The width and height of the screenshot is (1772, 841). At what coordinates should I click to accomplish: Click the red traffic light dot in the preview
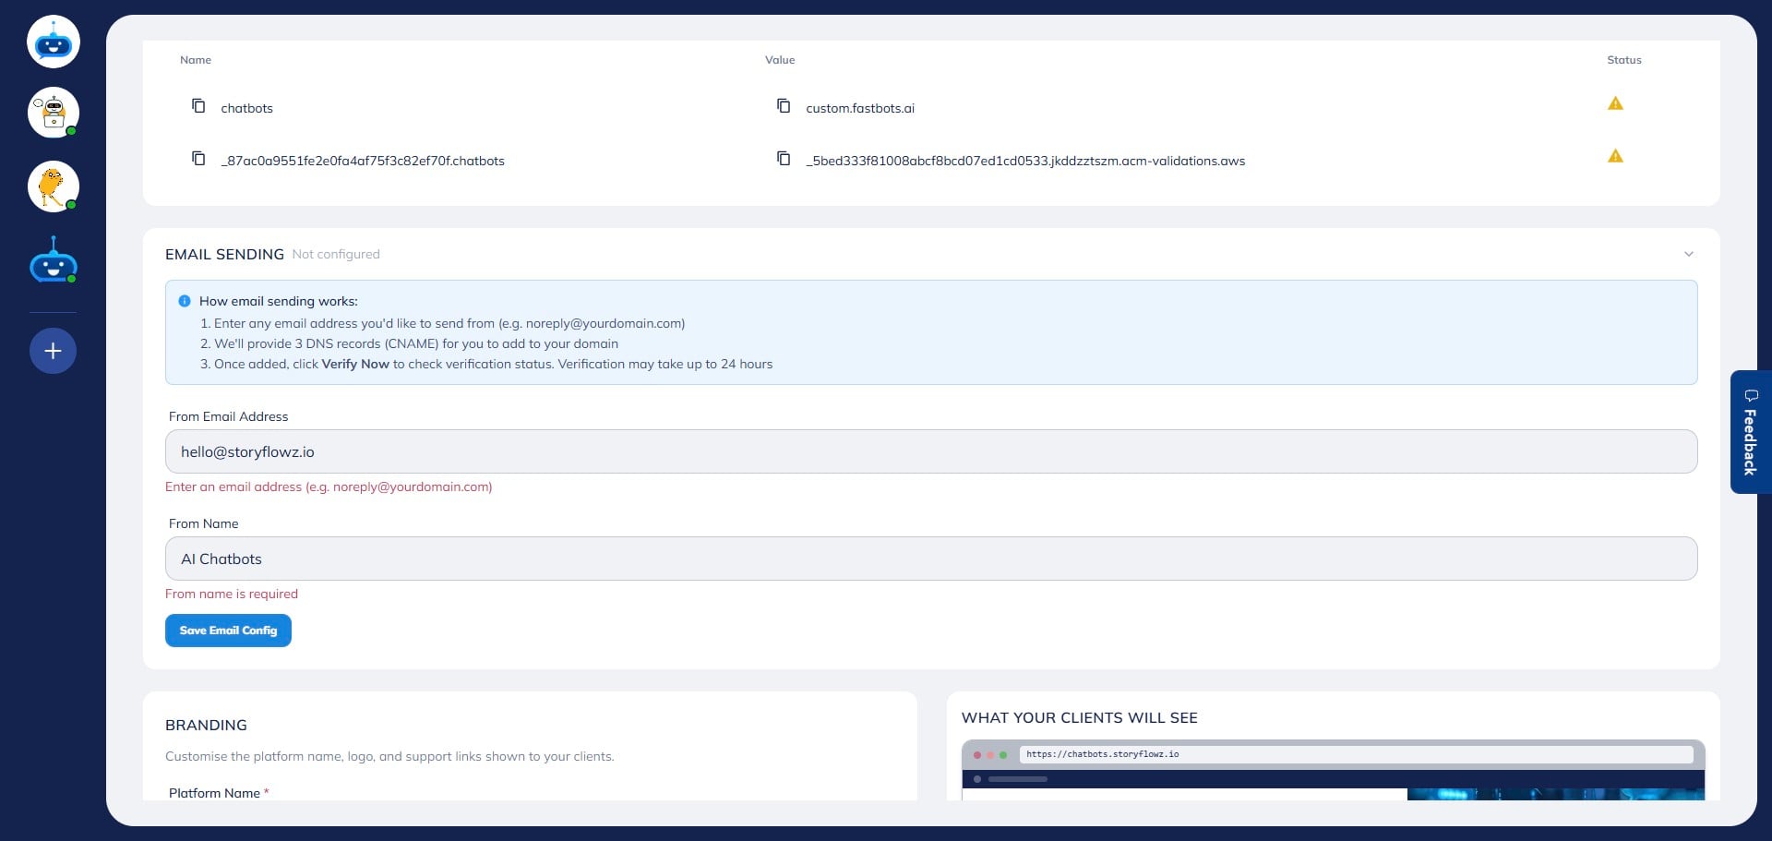point(978,754)
